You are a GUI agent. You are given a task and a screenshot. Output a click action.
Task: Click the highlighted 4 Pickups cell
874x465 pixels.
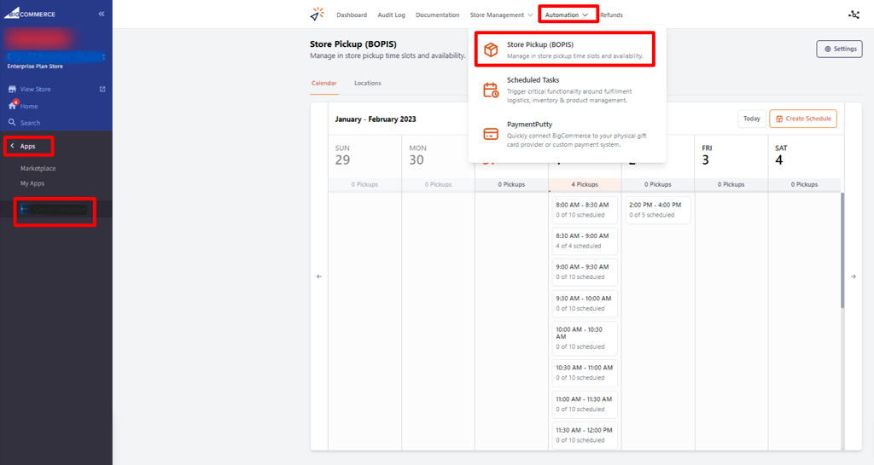585,184
